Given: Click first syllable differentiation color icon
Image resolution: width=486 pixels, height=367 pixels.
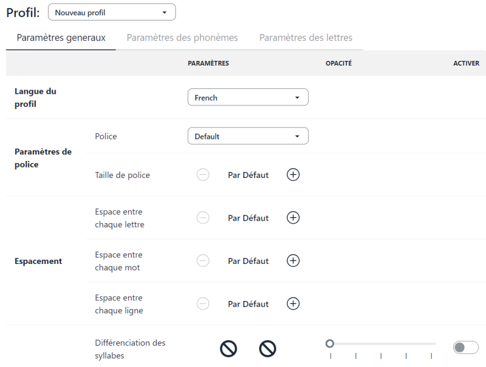Looking at the screenshot, I should [x=228, y=349].
